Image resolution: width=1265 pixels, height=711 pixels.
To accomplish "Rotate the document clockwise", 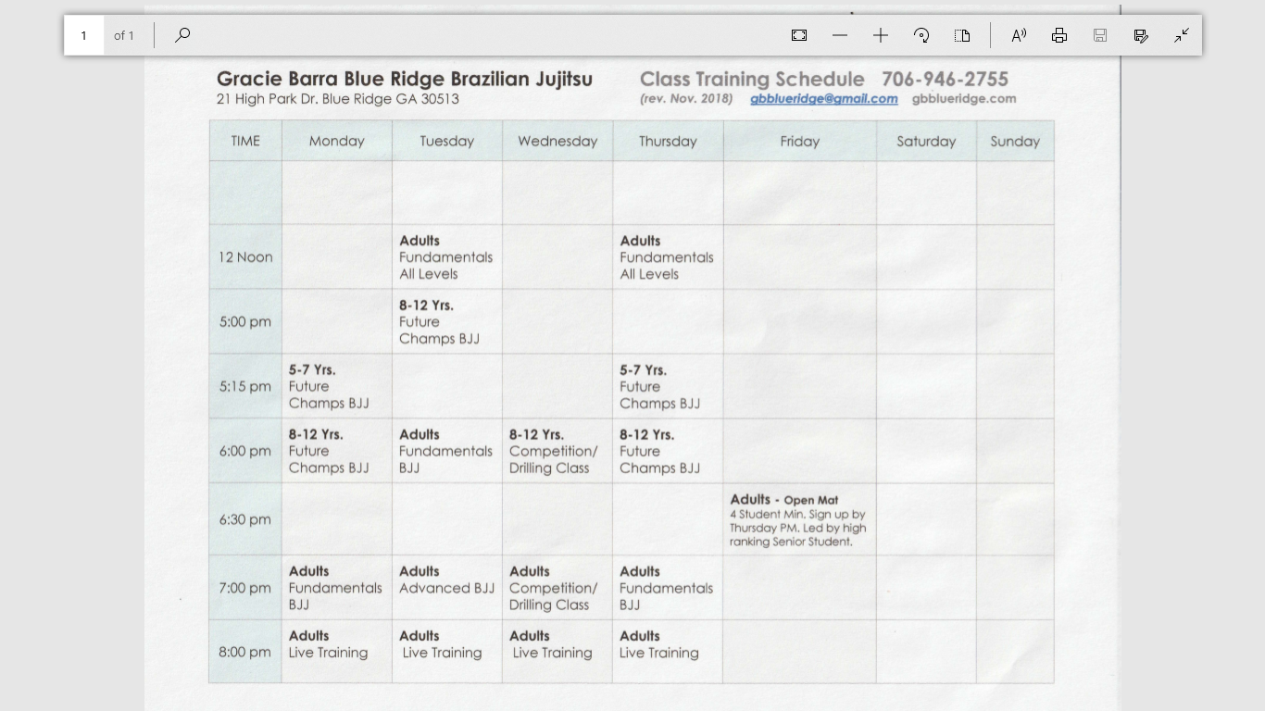I will [x=921, y=35].
